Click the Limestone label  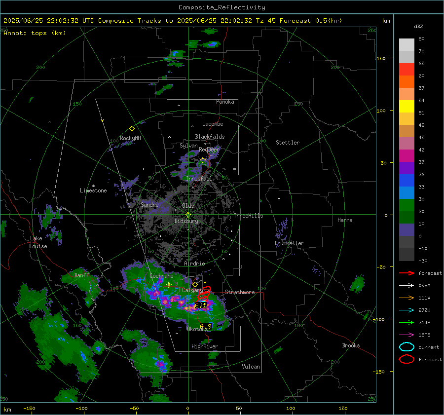click(x=93, y=190)
